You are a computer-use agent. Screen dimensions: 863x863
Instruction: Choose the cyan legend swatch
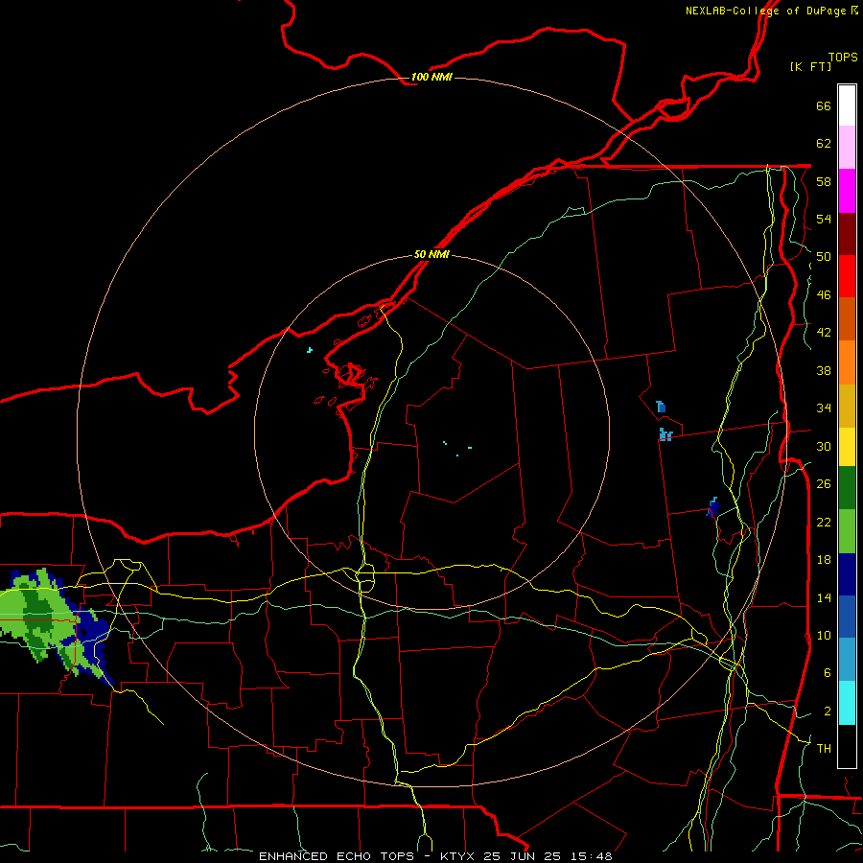tap(847, 703)
